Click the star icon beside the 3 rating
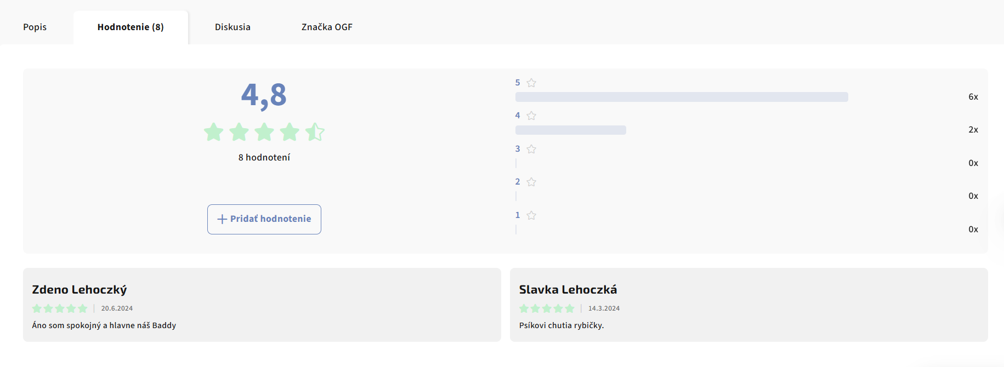 531,149
